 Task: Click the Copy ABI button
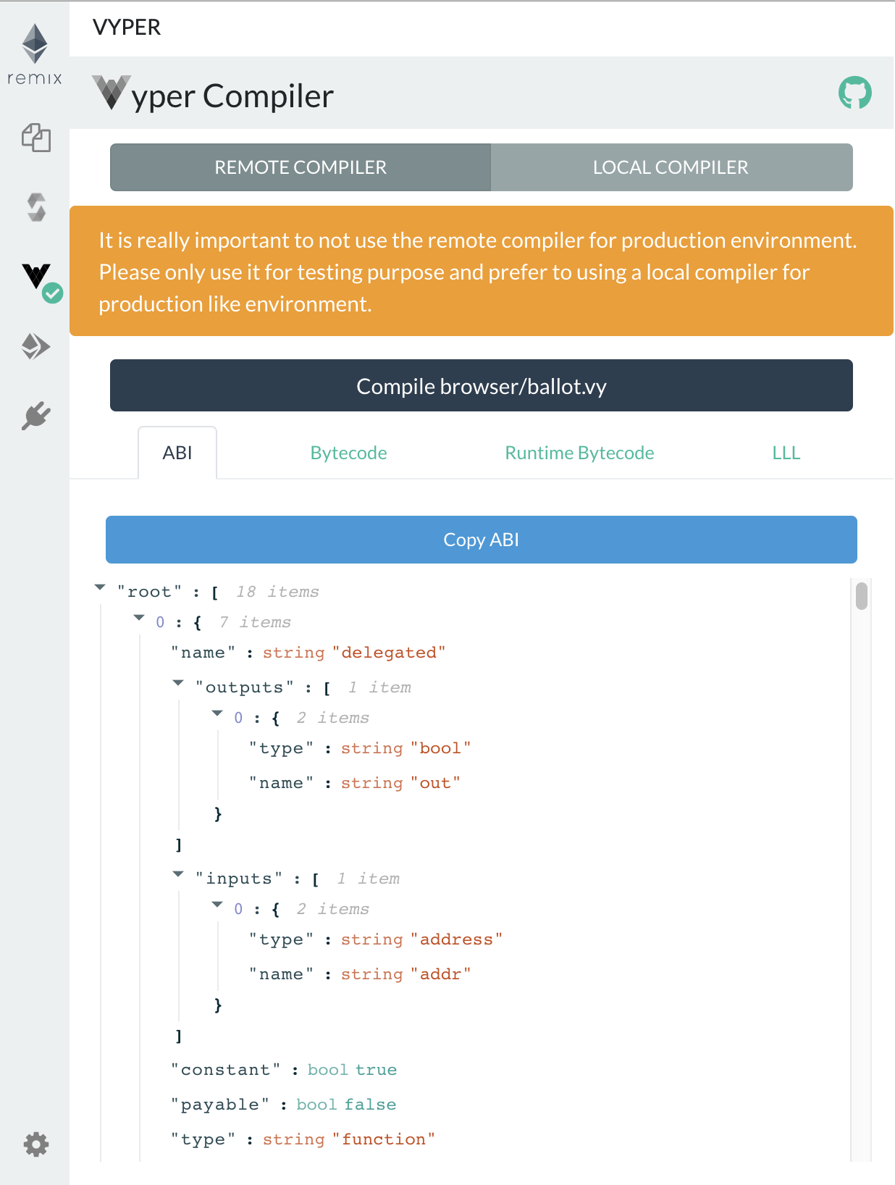coord(482,540)
